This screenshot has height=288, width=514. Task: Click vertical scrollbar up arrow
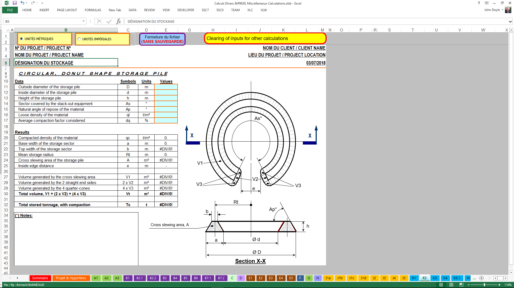511,30
